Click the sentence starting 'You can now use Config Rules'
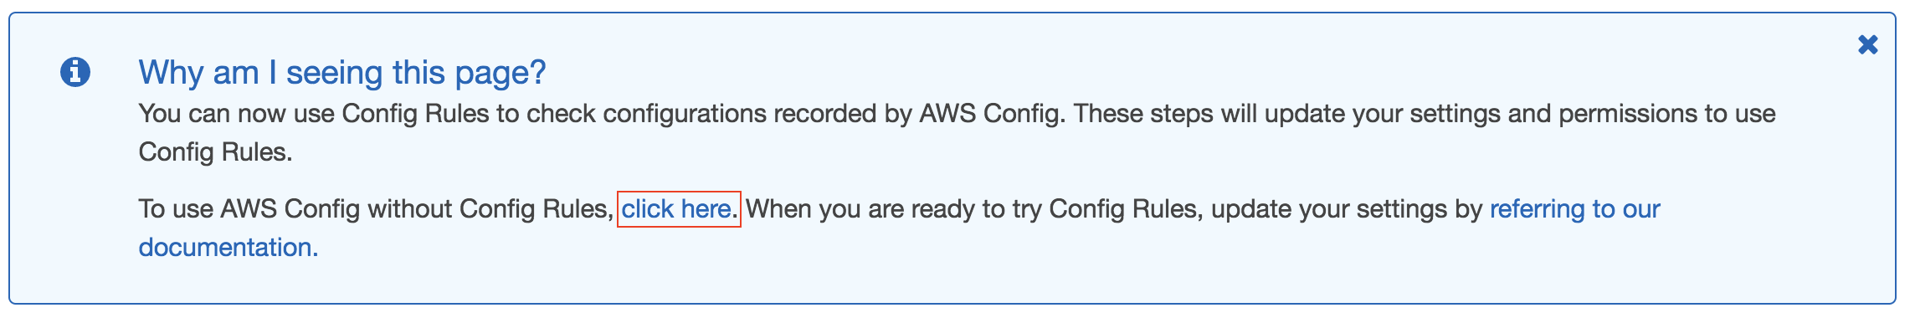 point(957,132)
